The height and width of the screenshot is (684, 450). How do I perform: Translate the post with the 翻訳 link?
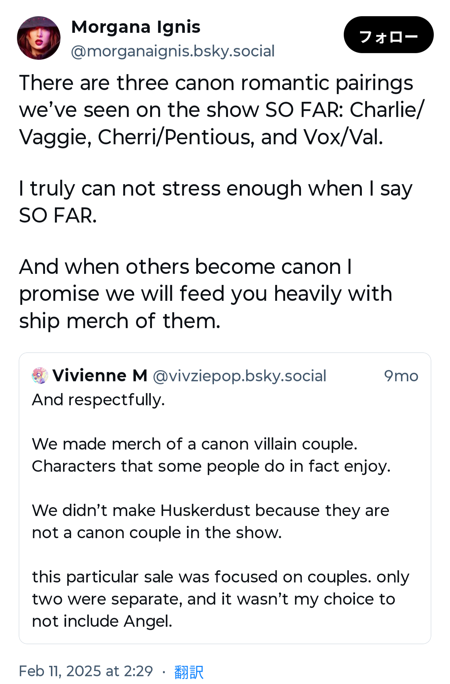coord(188,671)
